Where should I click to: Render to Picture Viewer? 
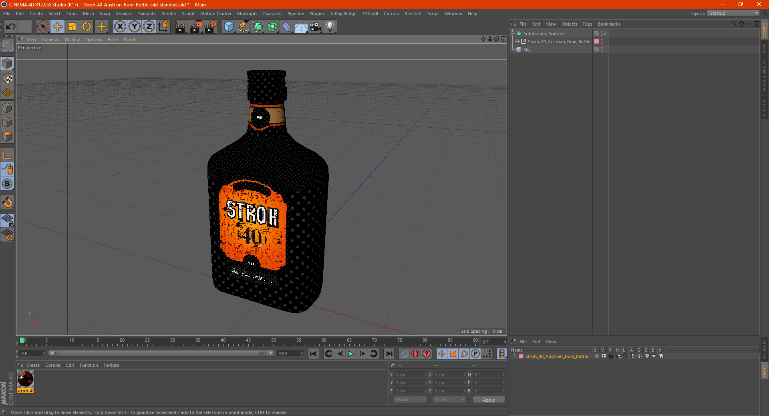point(196,27)
